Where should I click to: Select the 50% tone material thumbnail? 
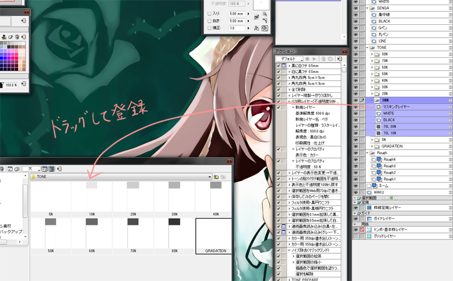(50, 236)
